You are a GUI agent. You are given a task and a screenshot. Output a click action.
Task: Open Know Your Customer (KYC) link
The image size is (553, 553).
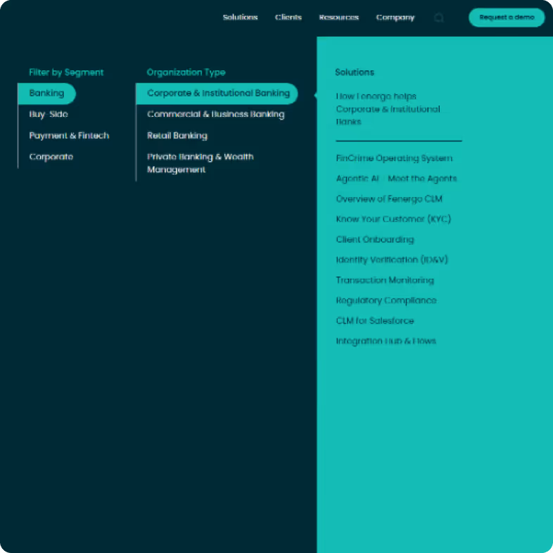393,219
